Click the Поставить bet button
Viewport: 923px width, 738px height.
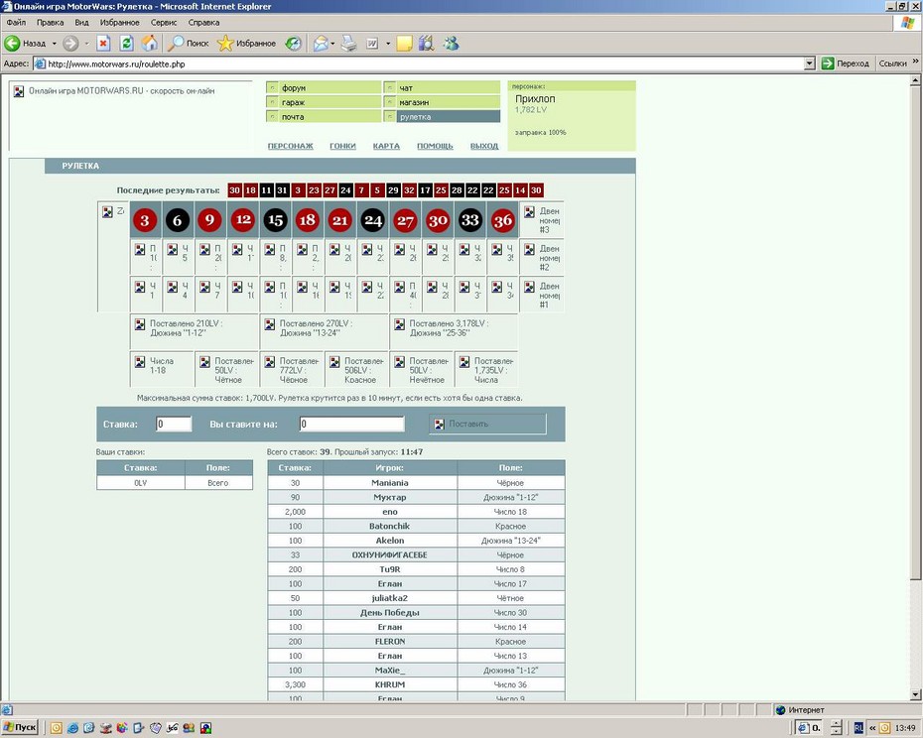point(487,424)
